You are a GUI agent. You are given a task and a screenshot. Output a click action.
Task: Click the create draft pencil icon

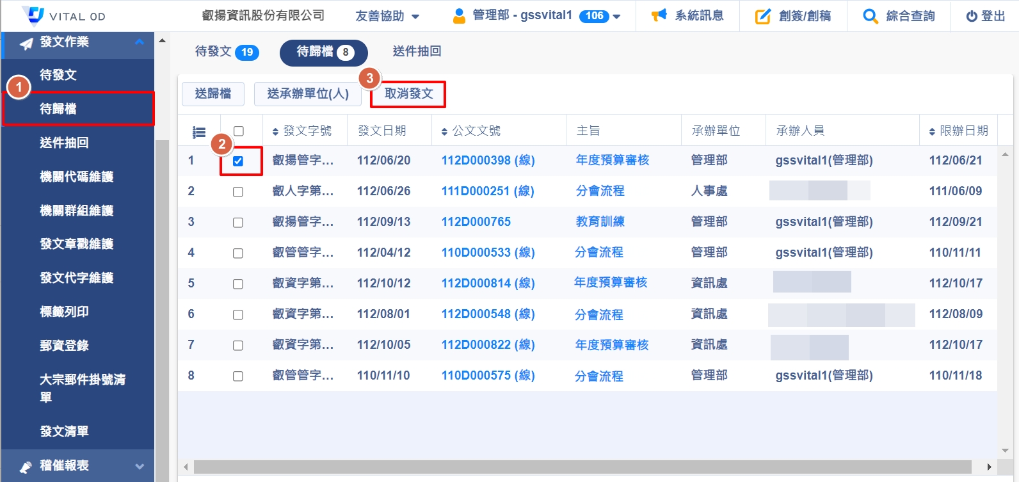pos(762,16)
